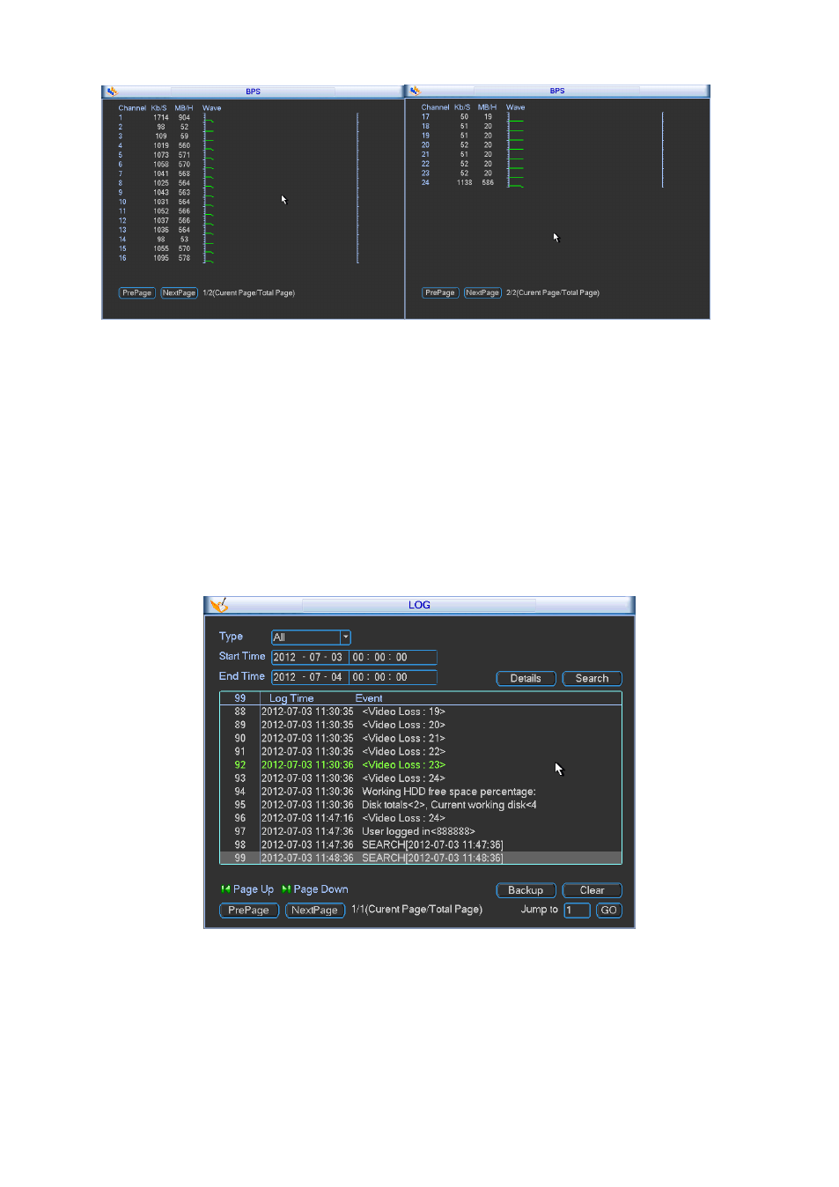Select log row 93 Video Loss : 24
Viewport: 839px width, 1187px height.
pos(421,778)
